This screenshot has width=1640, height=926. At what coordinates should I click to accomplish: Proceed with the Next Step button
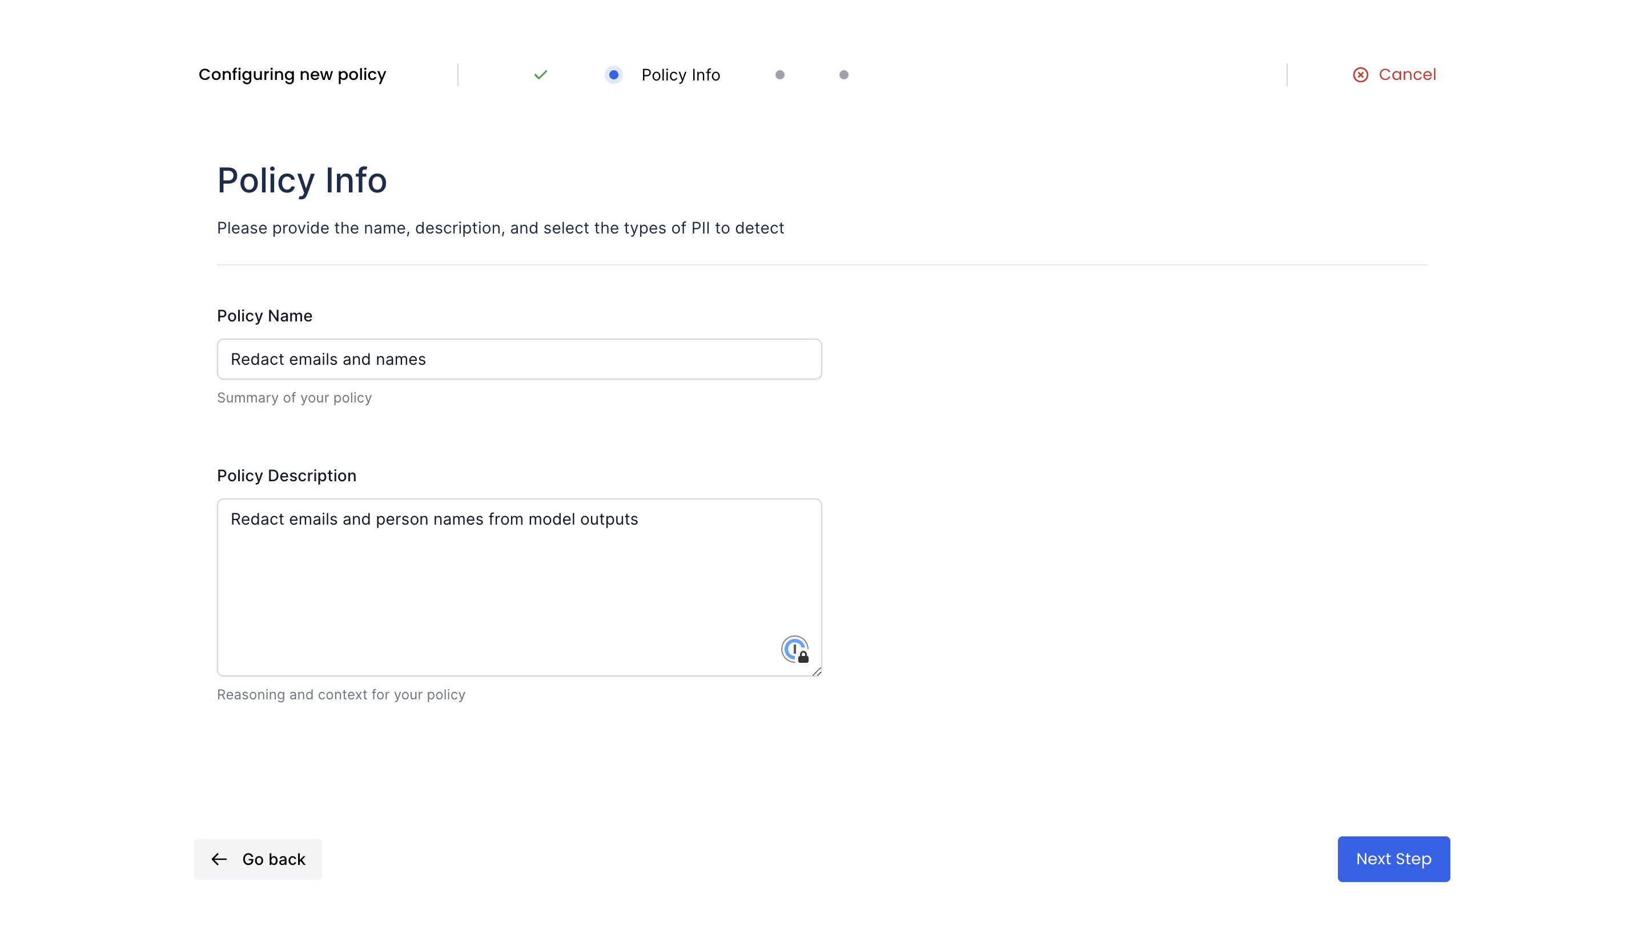(x=1394, y=859)
